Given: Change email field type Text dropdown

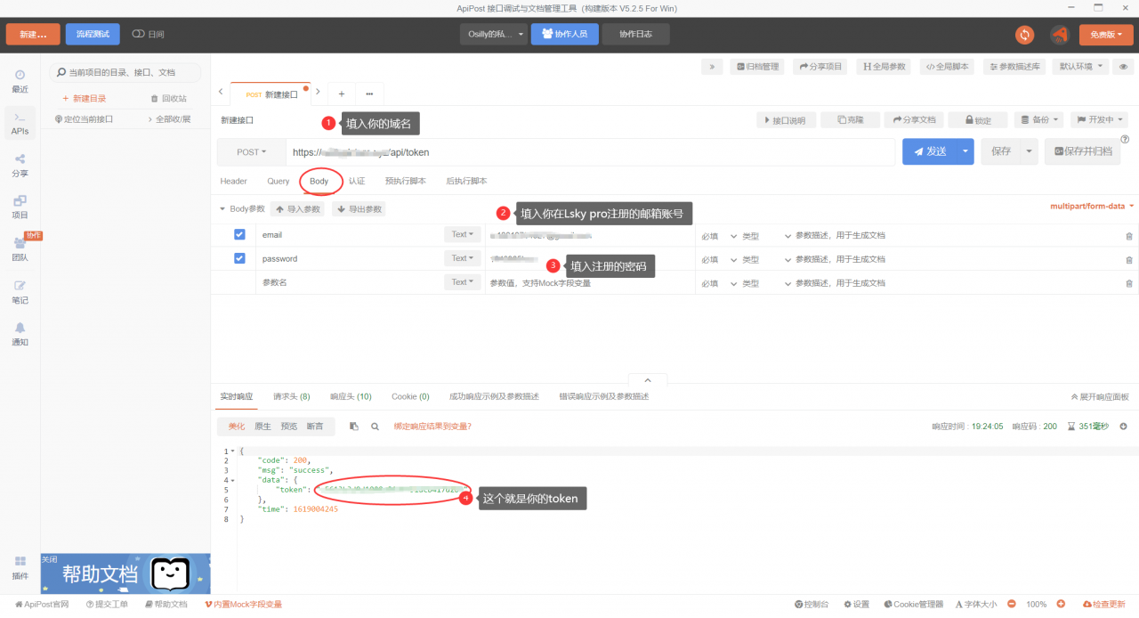Looking at the screenshot, I should (x=462, y=234).
